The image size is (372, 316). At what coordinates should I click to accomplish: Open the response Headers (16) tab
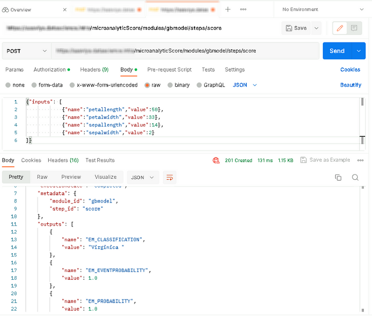[63, 160]
